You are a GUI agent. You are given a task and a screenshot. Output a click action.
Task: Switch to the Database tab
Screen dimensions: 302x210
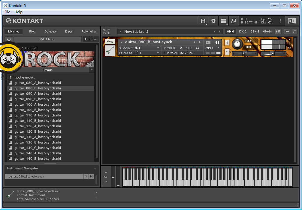tap(51, 32)
